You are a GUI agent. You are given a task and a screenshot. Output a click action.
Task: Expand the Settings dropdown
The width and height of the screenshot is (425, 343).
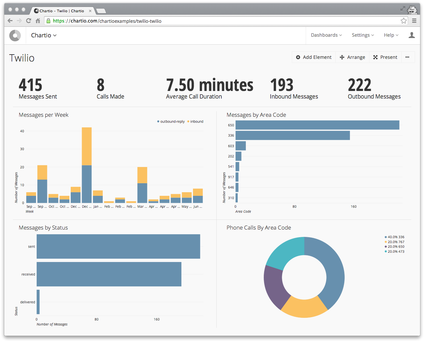pyautogui.click(x=363, y=35)
